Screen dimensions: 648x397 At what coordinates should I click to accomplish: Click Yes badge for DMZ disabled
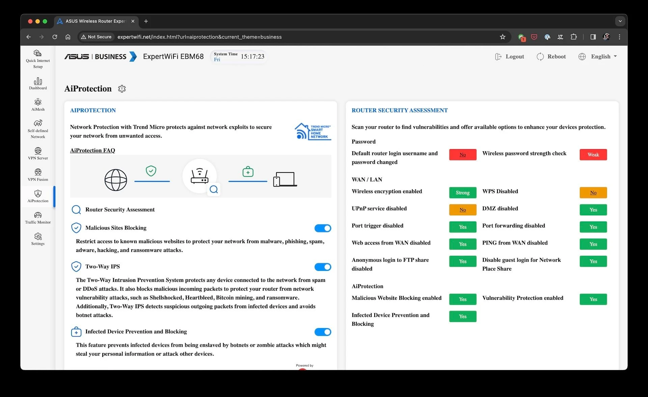pos(593,210)
